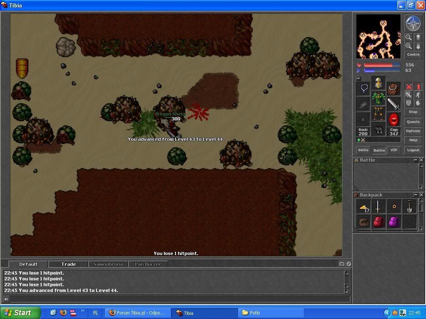Viewport: 426px width, 319px height.
Task: Switch to the Default chat tab
Action: coord(28,264)
